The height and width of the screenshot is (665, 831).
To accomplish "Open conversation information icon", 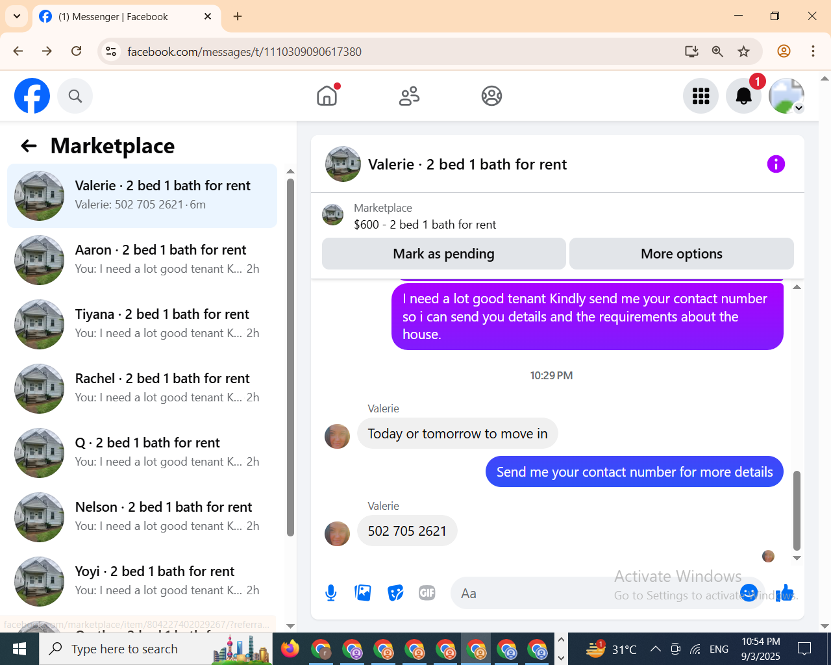I will tap(776, 164).
